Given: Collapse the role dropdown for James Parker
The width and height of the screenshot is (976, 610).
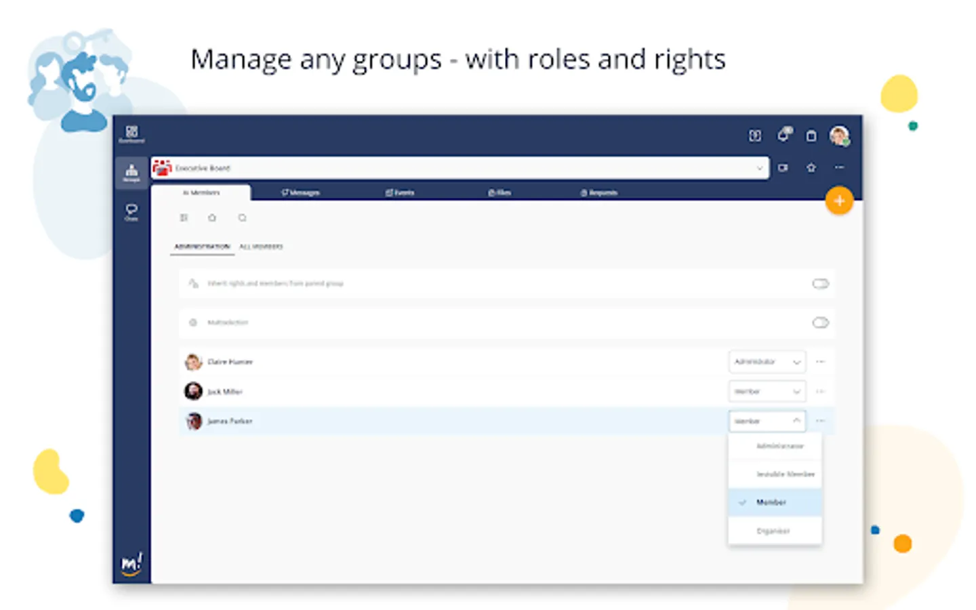Looking at the screenshot, I should pyautogui.click(x=767, y=421).
